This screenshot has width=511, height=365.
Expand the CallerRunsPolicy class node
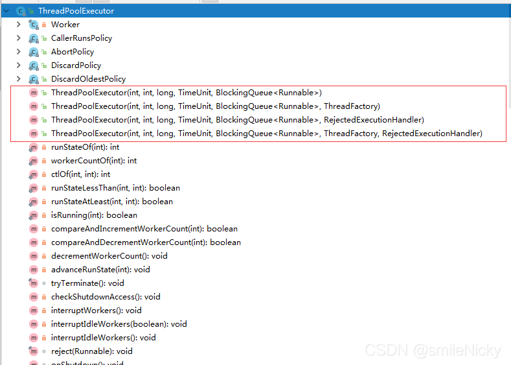point(19,38)
